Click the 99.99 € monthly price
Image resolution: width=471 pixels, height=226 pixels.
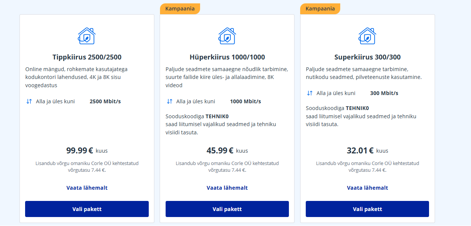[x=80, y=151]
